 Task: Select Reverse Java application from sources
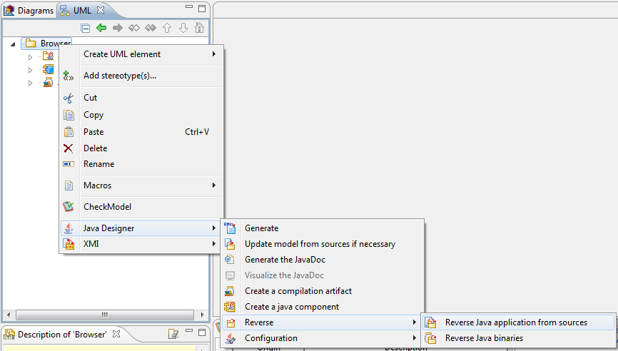518,322
